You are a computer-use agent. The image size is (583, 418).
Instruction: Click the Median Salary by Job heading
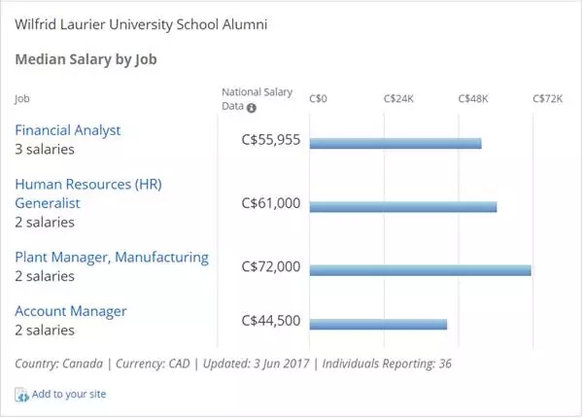(86, 59)
